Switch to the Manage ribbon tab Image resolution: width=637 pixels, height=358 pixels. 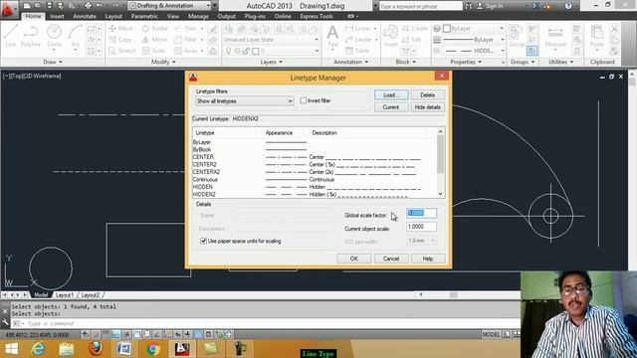(198, 16)
